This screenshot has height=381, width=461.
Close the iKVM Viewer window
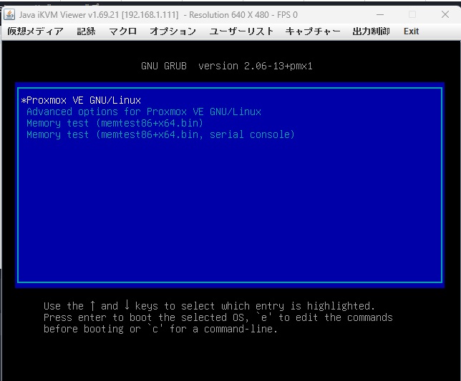click(445, 14)
